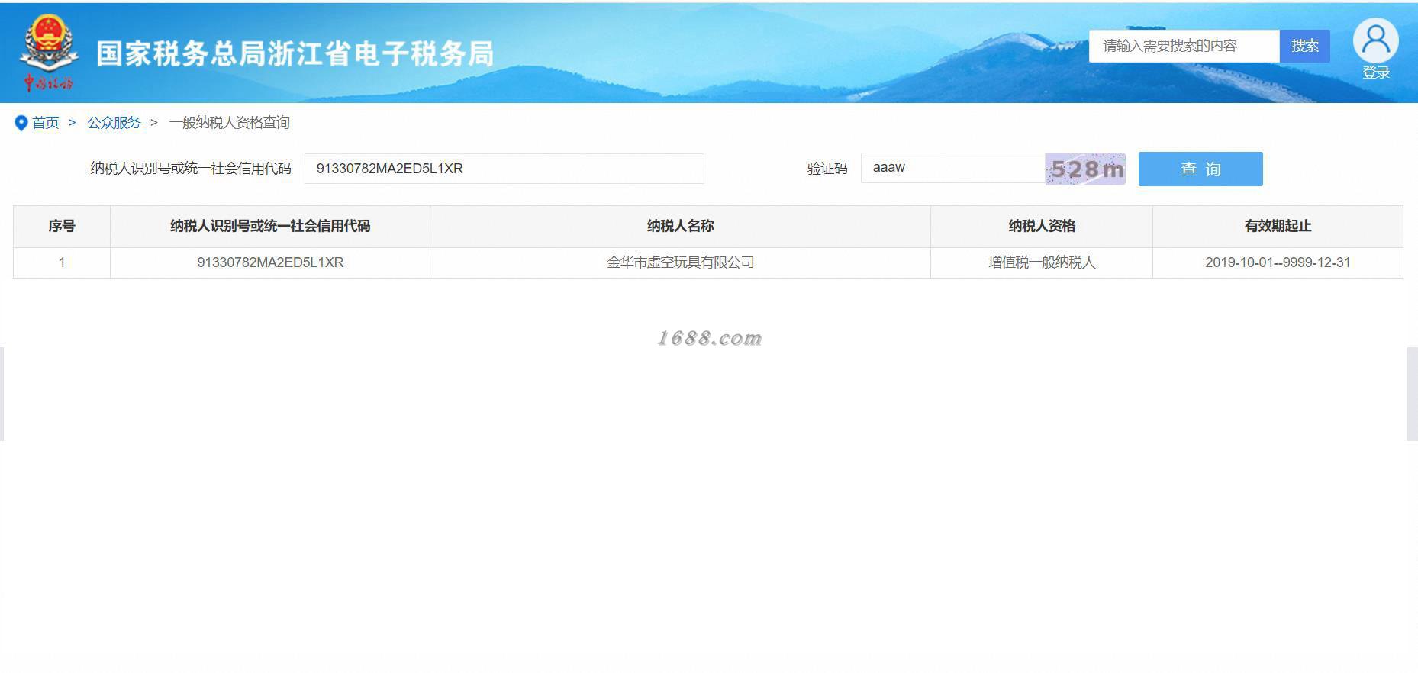Click the 纳税人名称 column header

pos(680,226)
